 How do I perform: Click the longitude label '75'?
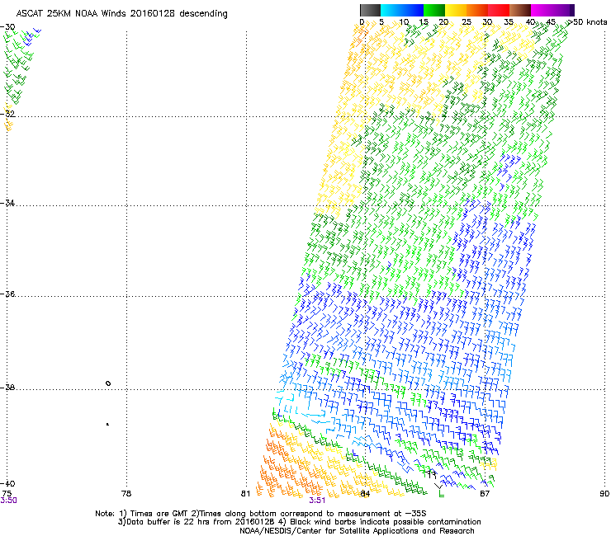click(x=7, y=494)
